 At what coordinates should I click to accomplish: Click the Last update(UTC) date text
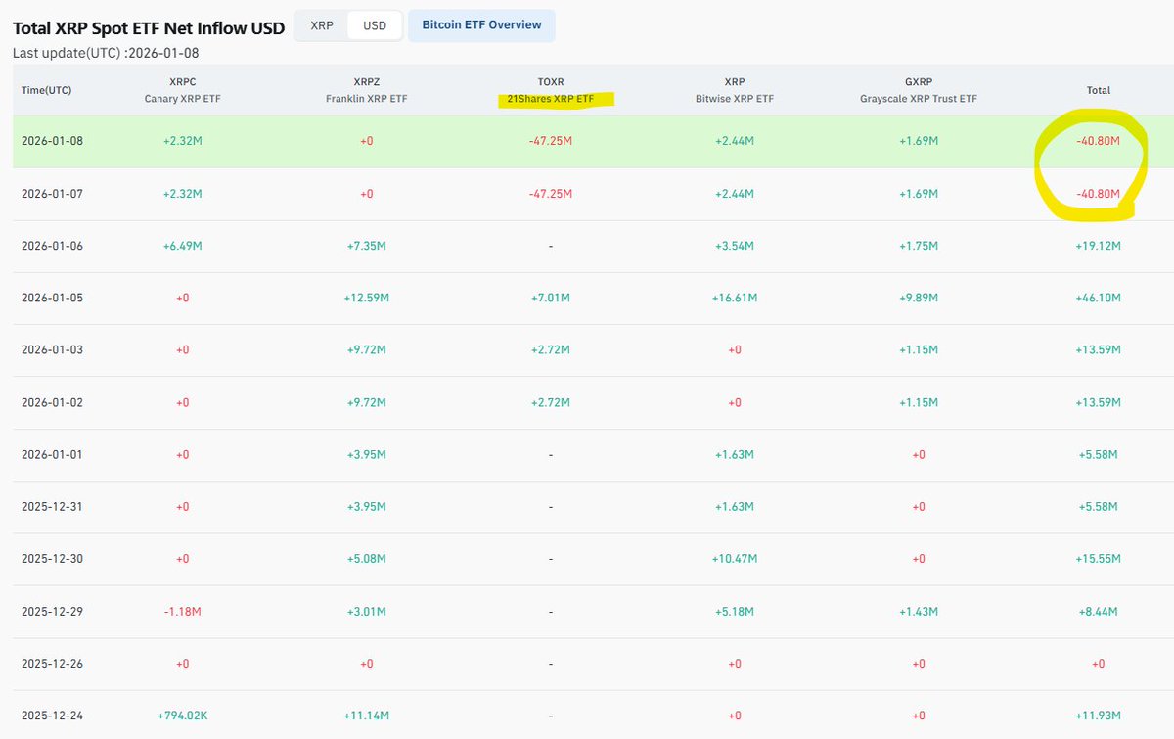coord(106,53)
